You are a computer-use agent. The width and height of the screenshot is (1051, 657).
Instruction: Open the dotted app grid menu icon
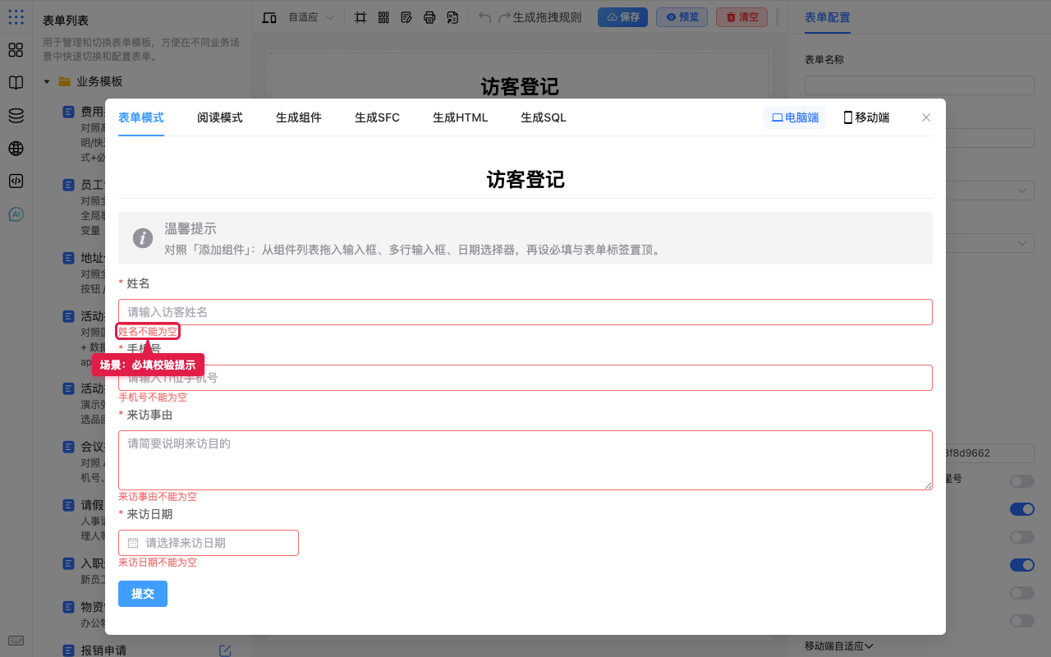(16, 17)
